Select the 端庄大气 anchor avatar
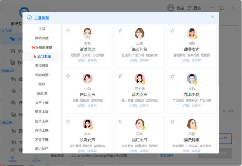This screenshot has width=242, height=166. [x=139, y=124]
